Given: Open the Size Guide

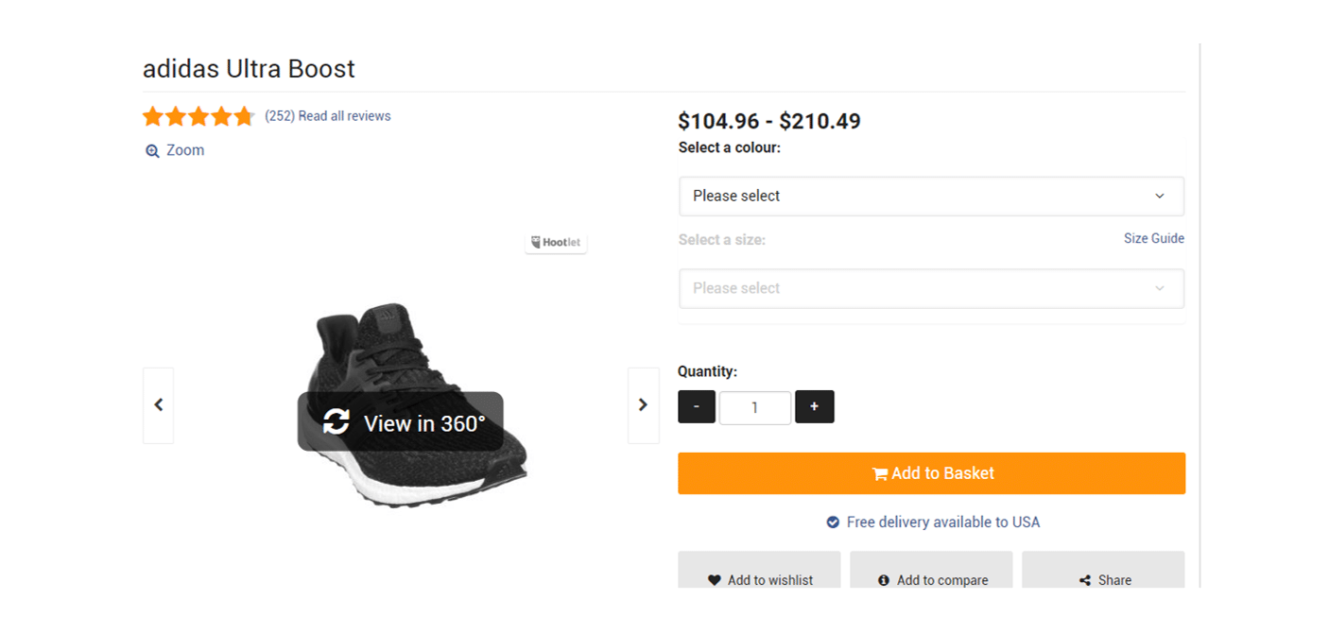Looking at the screenshot, I should [1153, 238].
